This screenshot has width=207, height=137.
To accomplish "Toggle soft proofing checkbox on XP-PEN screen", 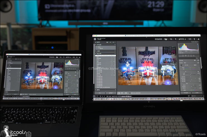I will point(130,93).
